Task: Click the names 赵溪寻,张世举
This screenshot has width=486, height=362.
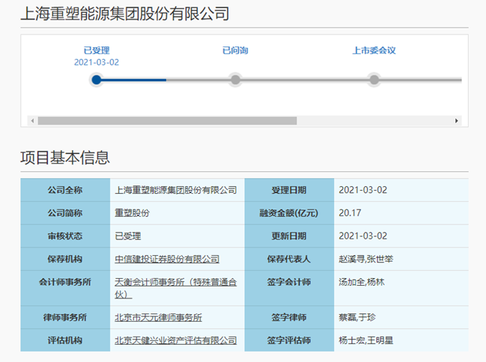Action: click(365, 259)
